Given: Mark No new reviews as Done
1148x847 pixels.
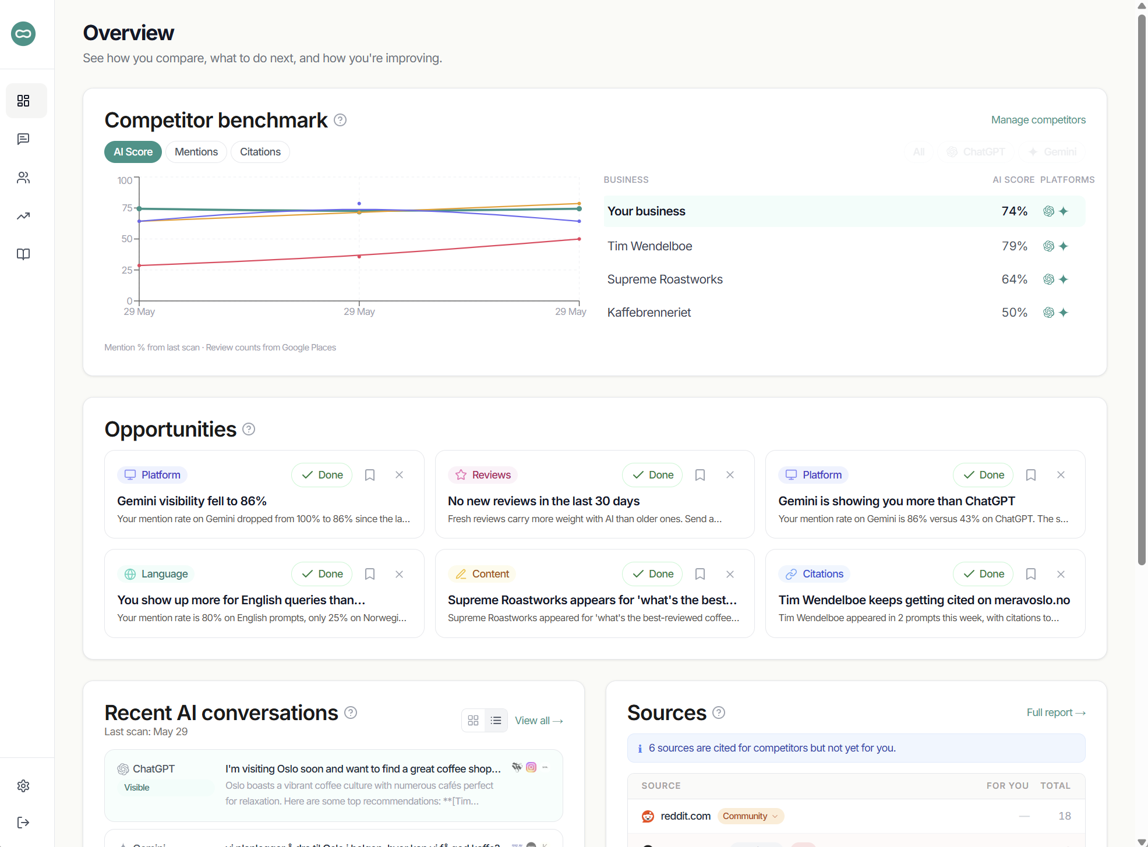Looking at the screenshot, I should (x=652, y=475).
